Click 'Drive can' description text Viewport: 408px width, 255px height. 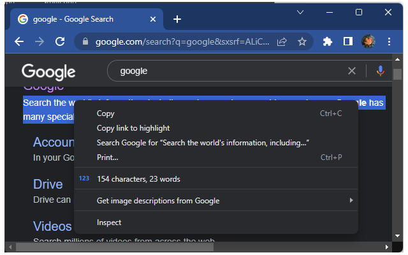click(52, 200)
